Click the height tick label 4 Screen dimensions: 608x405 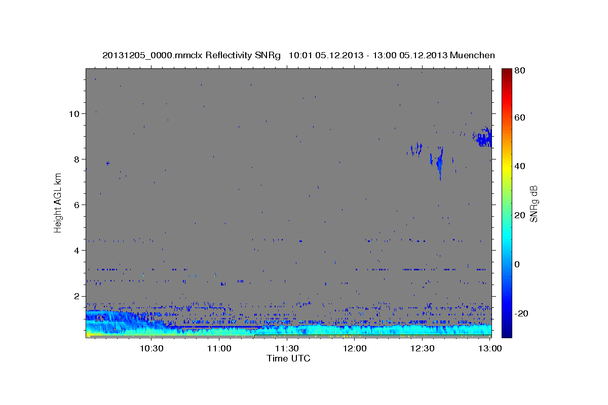76,251
